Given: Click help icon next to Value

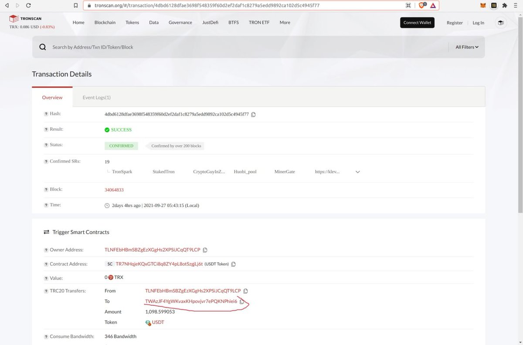Looking at the screenshot, I should coord(46,278).
